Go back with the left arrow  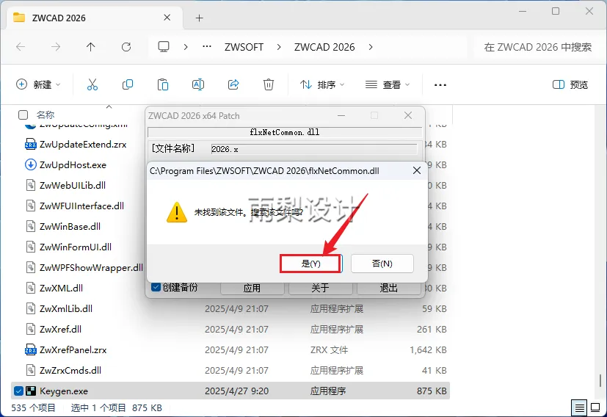(x=21, y=47)
